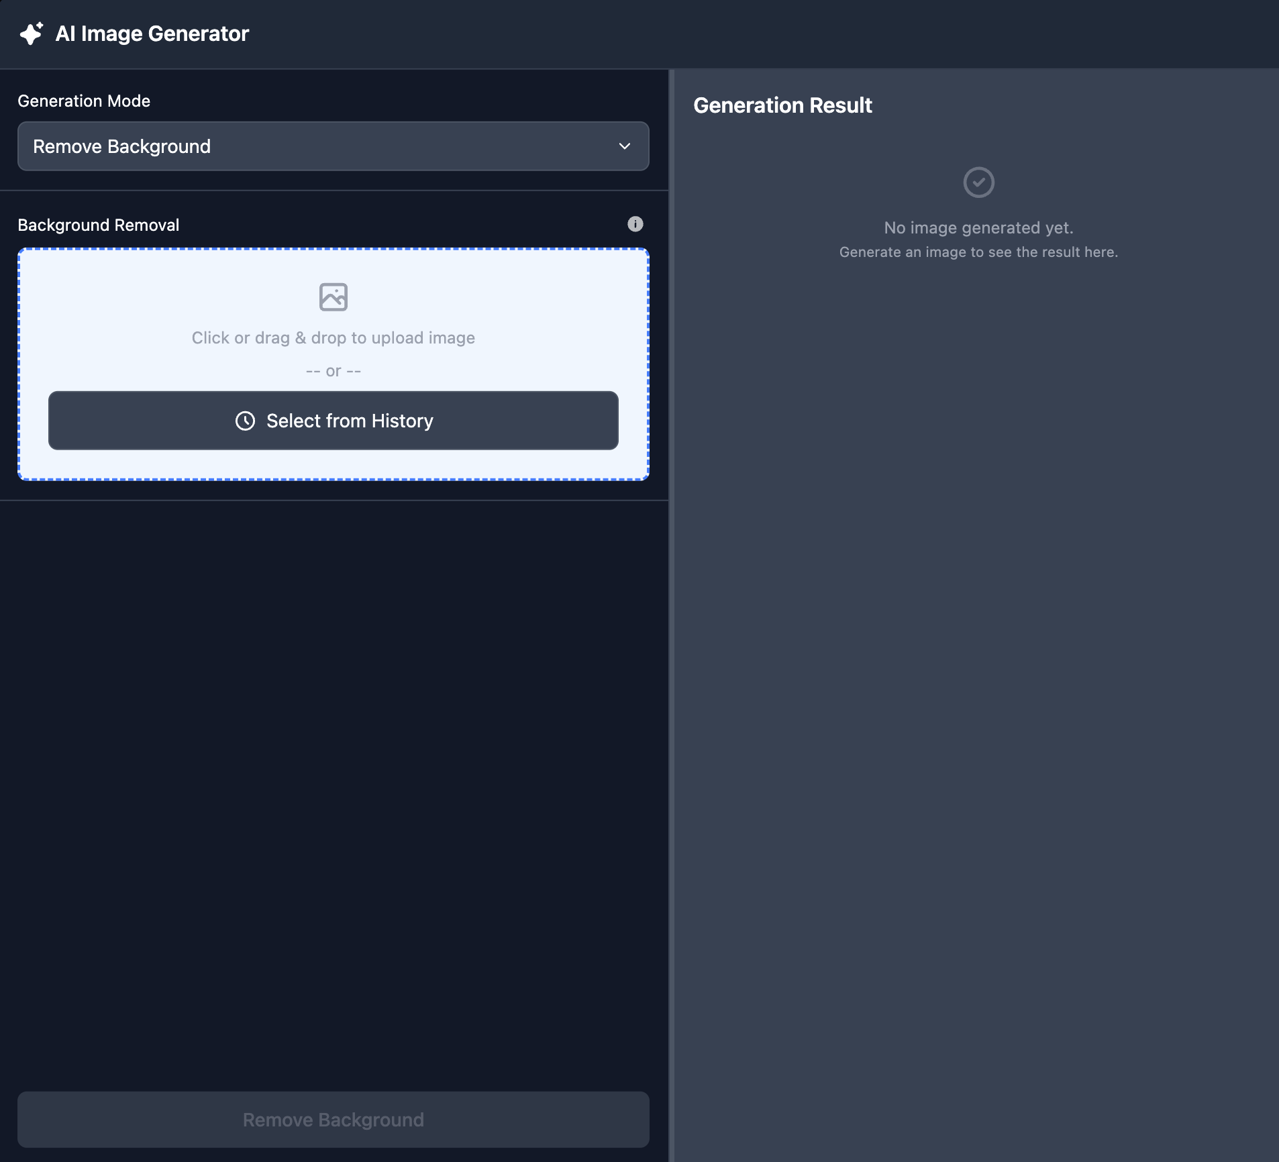This screenshot has height=1162, width=1279.
Task: Click the info icon beside Background Removal
Action: pos(635,224)
